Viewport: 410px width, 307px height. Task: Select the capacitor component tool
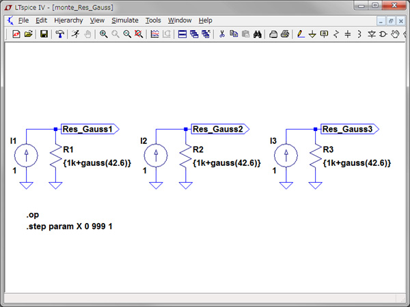[348, 34]
